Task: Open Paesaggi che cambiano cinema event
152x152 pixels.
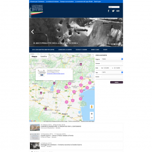Action: 61,145
